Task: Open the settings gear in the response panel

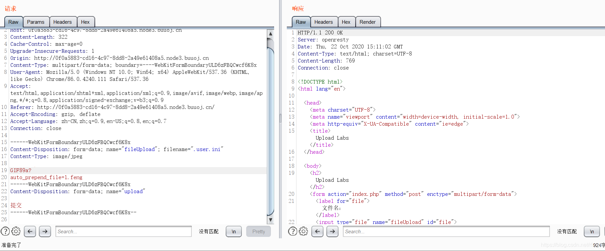Action: pyautogui.click(x=304, y=231)
